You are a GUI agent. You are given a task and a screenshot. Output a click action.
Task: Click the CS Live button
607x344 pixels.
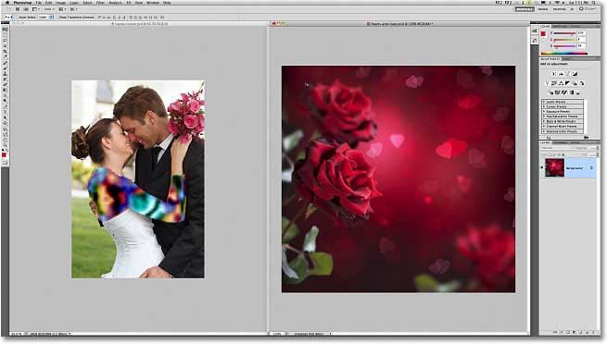[588, 9]
